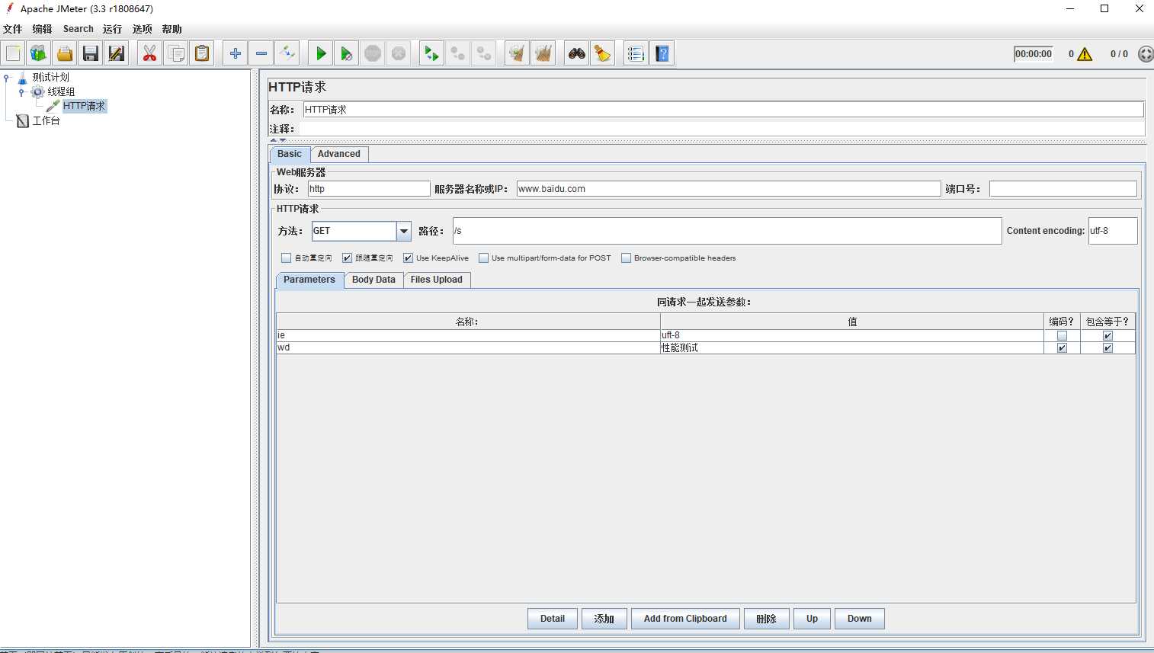Click the Toggle enable/disable toolbar icon
This screenshot has height=653, width=1154.
(287, 53)
